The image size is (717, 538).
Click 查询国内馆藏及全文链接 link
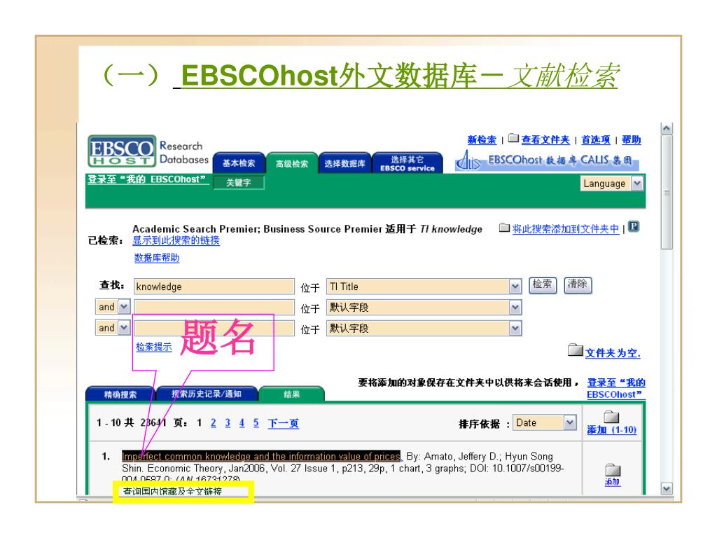172,491
